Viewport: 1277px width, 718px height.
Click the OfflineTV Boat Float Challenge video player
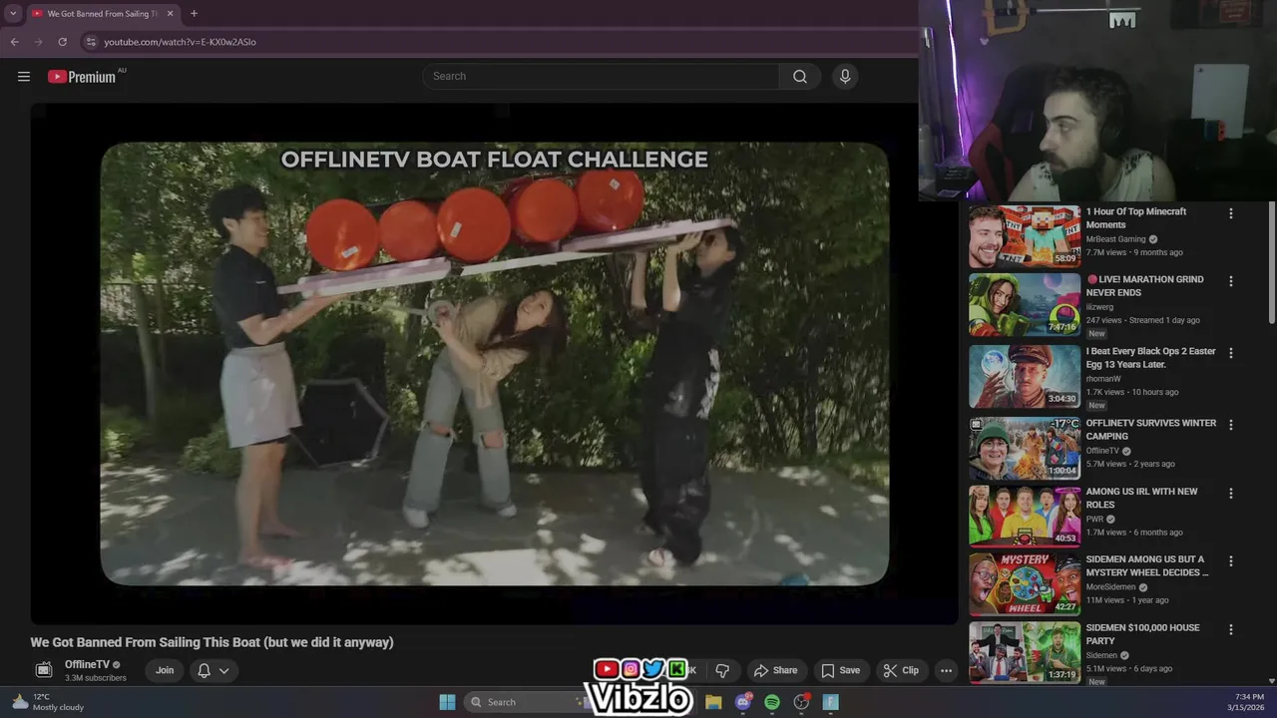click(495, 363)
